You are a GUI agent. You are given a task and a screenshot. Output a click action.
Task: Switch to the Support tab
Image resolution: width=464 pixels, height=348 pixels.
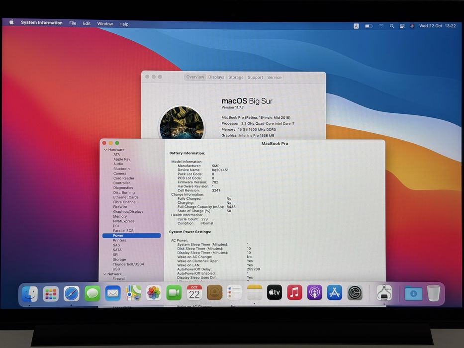point(255,77)
